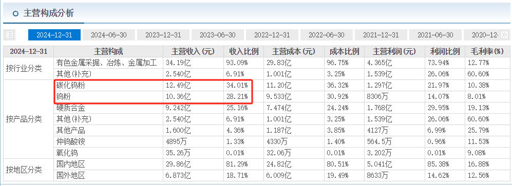Click the 73.94% profit ratio cell

pyautogui.click(x=438, y=63)
